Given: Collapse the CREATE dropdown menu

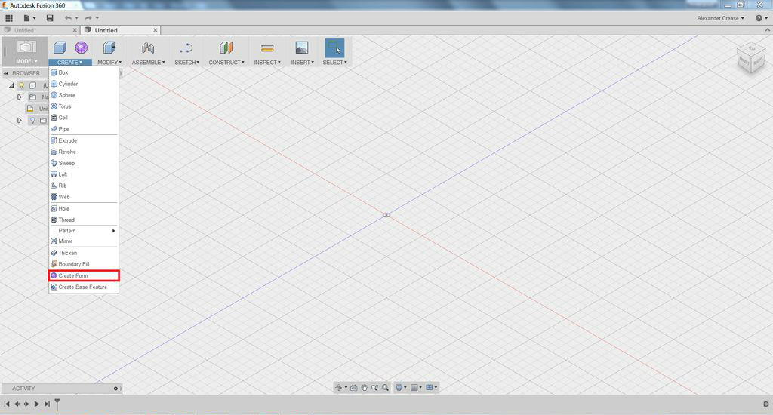Looking at the screenshot, I should tap(69, 63).
